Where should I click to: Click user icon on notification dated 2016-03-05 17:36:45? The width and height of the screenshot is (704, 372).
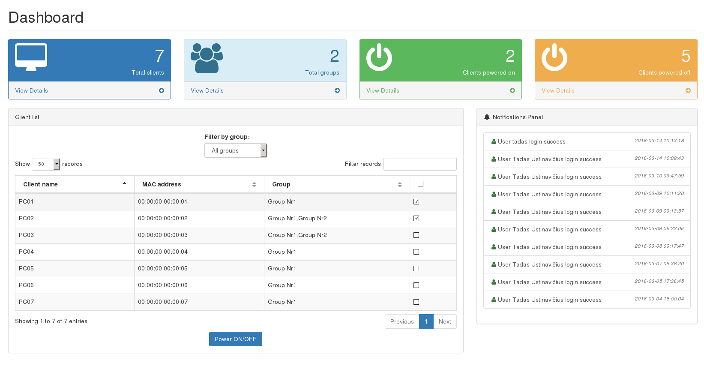494,282
